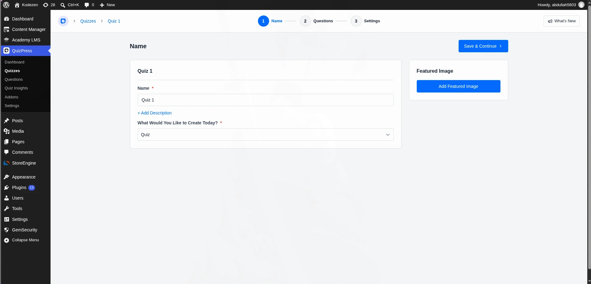
Task: Open QuizPress Settings submenu item
Action: click(12, 106)
